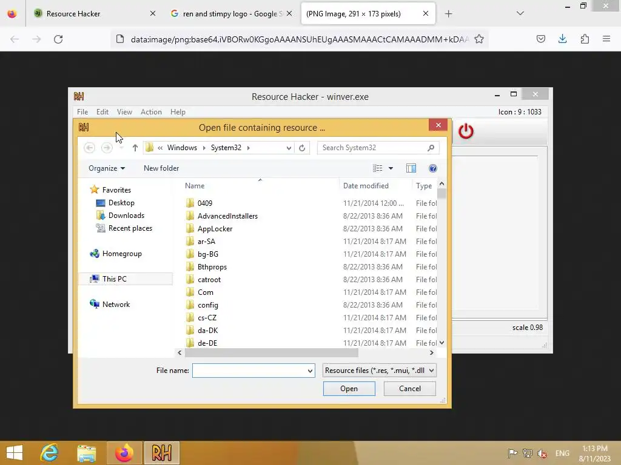Image resolution: width=621 pixels, height=465 pixels.
Task: Expand breadcrumb arrow after Windows
Action: point(204,148)
